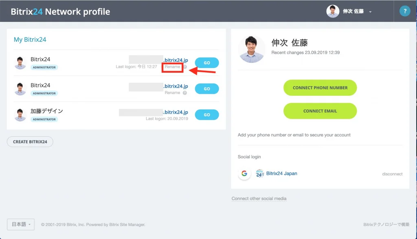Click Rename under the second Bitrix24 domain
The width and height of the screenshot is (417, 239).
(172, 93)
